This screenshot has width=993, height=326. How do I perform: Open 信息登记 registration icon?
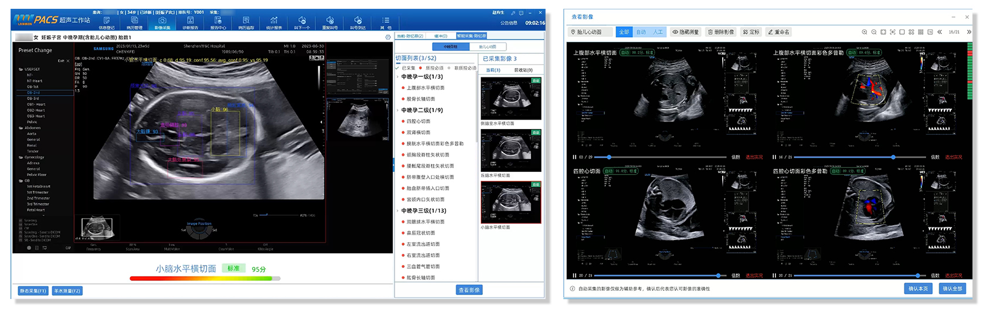107,22
